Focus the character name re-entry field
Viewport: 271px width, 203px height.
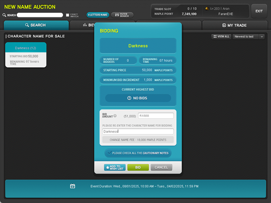[x=138, y=132]
